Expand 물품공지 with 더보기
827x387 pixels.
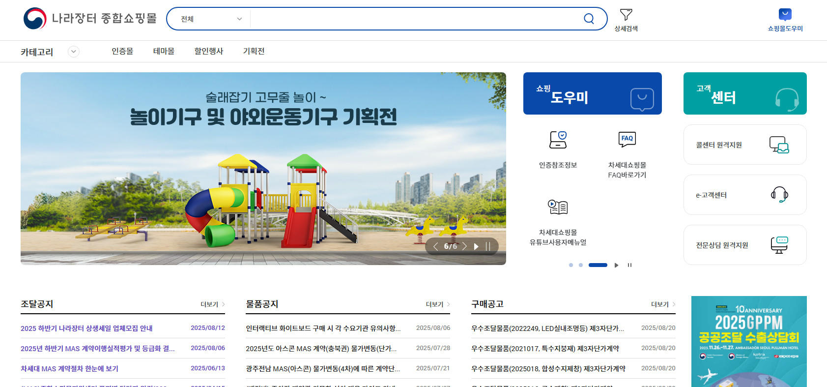click(438, 304)
